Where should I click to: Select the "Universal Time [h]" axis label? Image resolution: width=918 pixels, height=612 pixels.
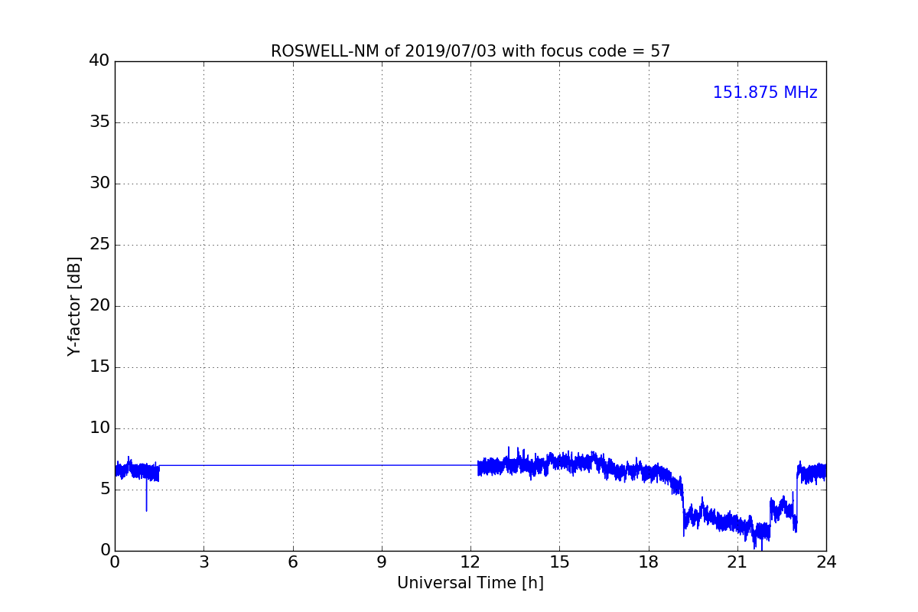470,583
